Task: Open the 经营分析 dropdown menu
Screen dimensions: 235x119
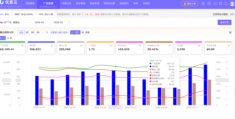Action: click(67, 4)
